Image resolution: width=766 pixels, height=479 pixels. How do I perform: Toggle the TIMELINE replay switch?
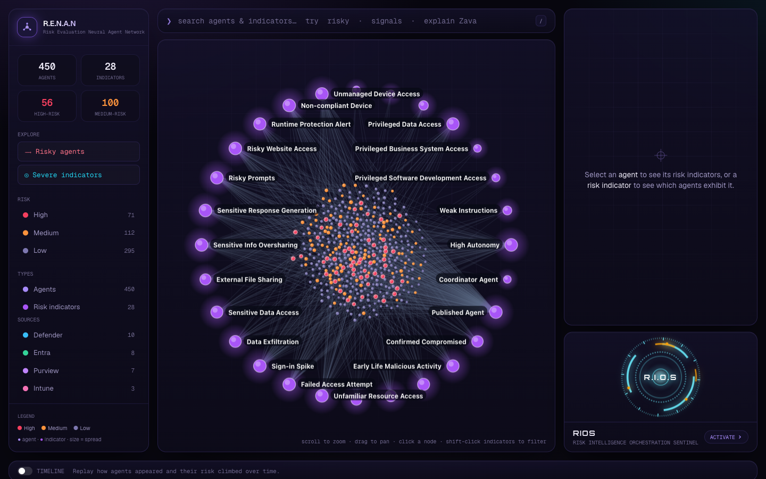[25, 471]
